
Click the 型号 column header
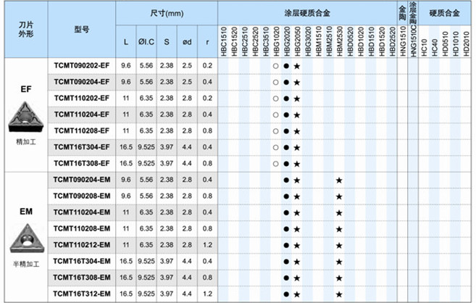81,29
